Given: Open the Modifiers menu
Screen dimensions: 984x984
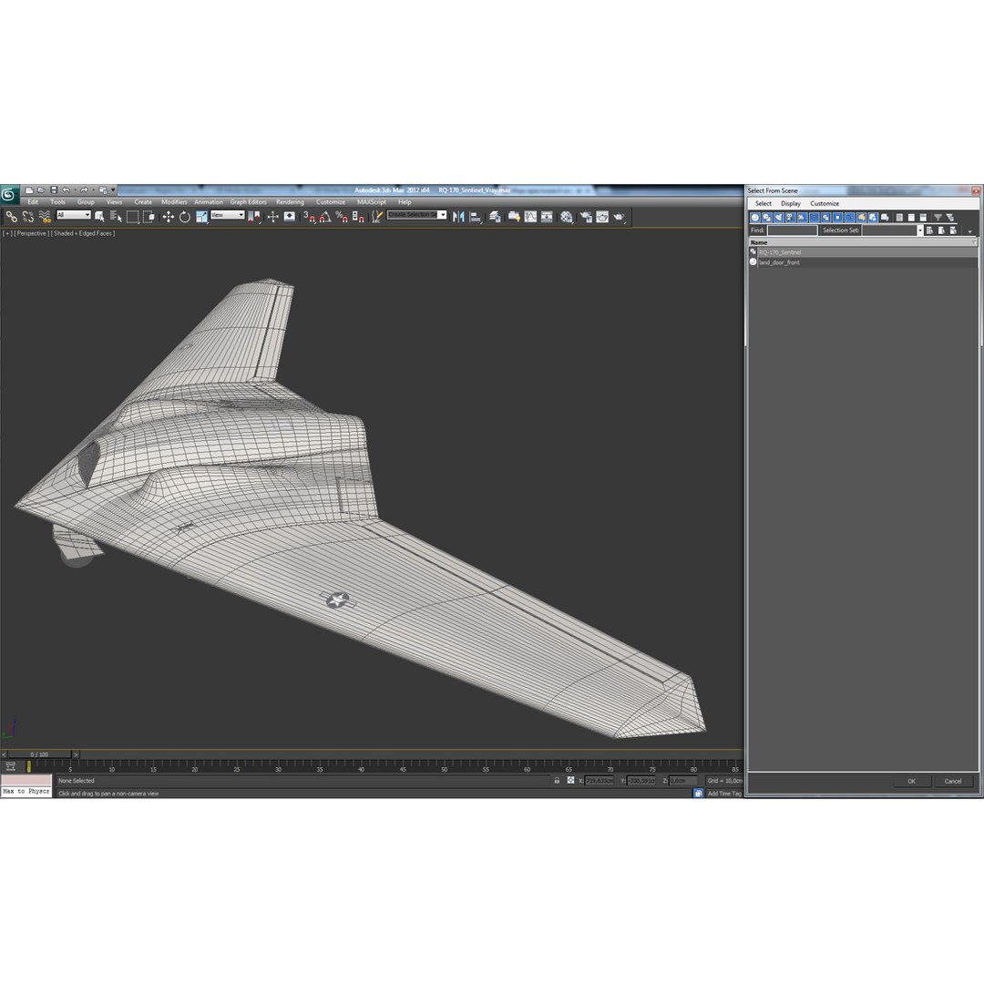Looking at the screenshot, I should pyautogui.click(x=174, y=202).
